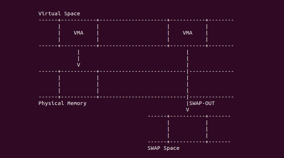The height and width of the screenshot is (158, 284).
Task: Click the word 'Space' in 'Virtual Space'
Action: pos(72,14)
